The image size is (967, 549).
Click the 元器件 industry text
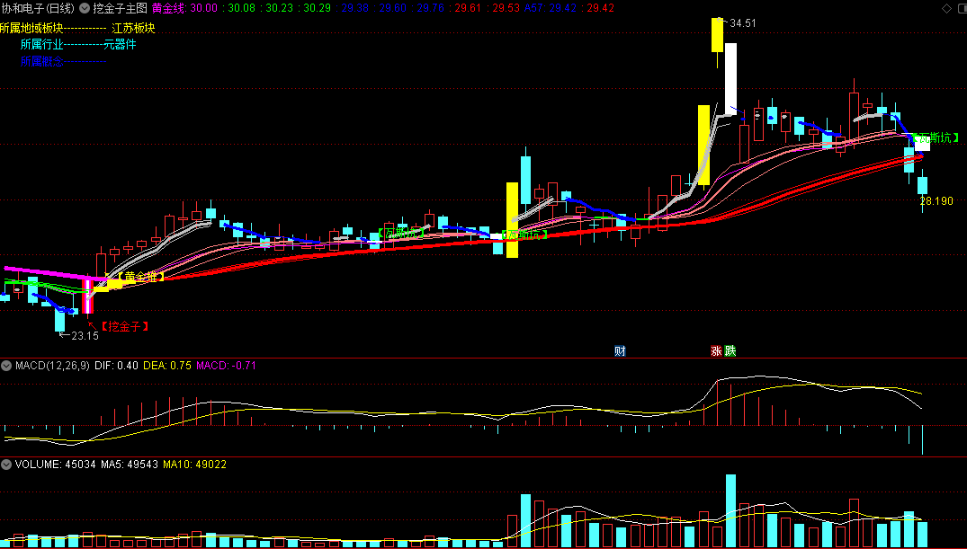point(120,44)
